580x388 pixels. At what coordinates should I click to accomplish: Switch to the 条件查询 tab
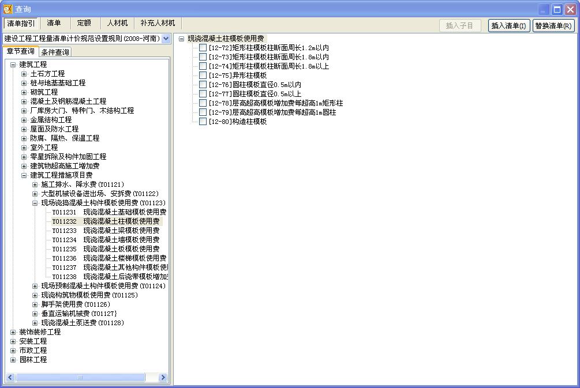(x=55, y=52)
